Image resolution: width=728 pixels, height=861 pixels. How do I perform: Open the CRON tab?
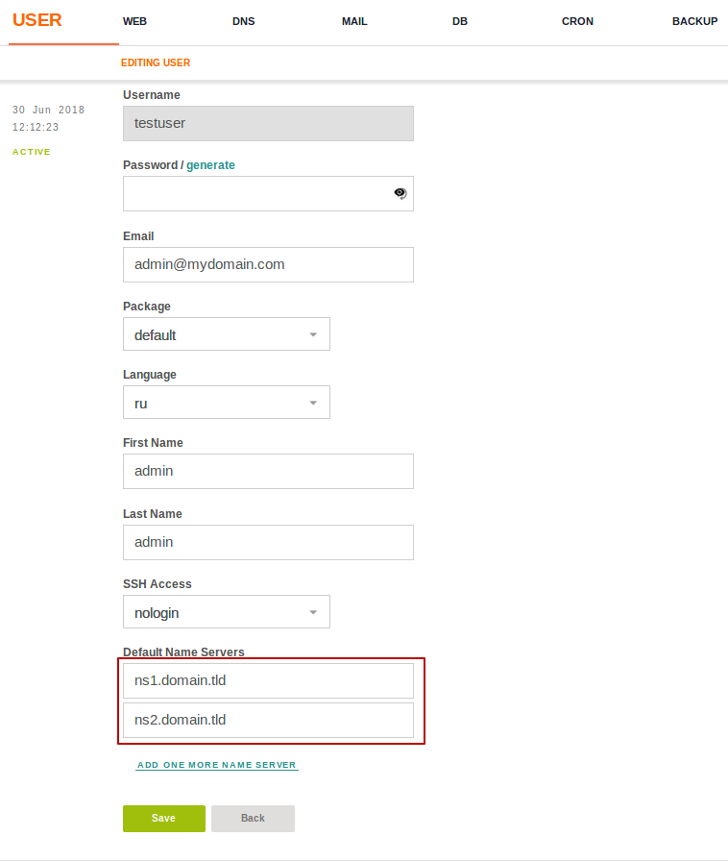[x=577, y=21]
